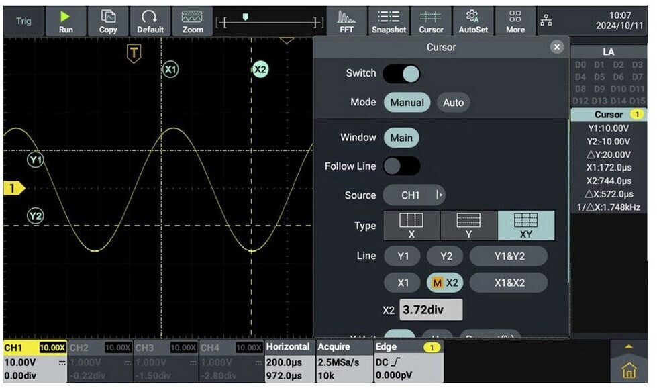The image size is (657, 388).
Task: Click the Cursor dialog scrollbar
Action: click(568, 201)
